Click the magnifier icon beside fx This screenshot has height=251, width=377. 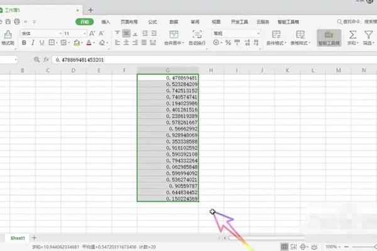[36, 60]
